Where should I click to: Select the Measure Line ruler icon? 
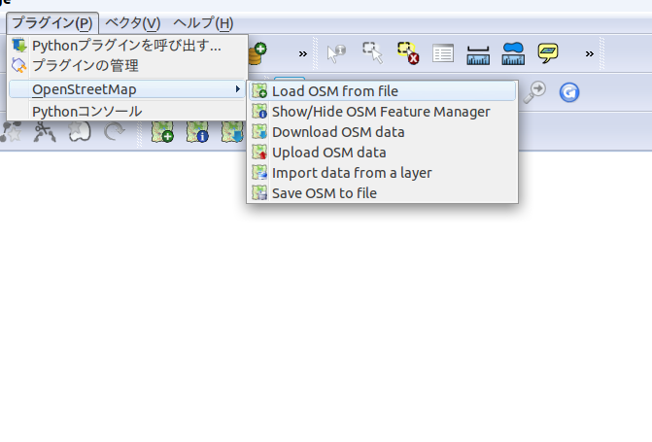coord(478,54)
